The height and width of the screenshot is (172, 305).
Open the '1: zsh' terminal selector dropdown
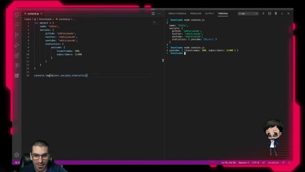point(248,13)
